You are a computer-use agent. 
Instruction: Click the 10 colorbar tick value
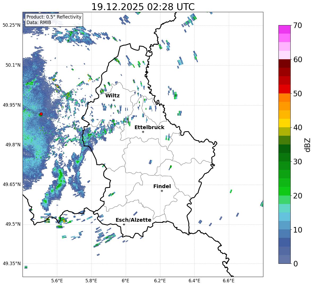pyautogui.click(x=298, y=230)
